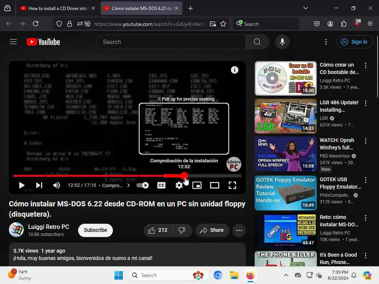Open Luiggi Retro PC channel avatar
The width and height of the screenshot is (379, 284).
tap(16, 230)
